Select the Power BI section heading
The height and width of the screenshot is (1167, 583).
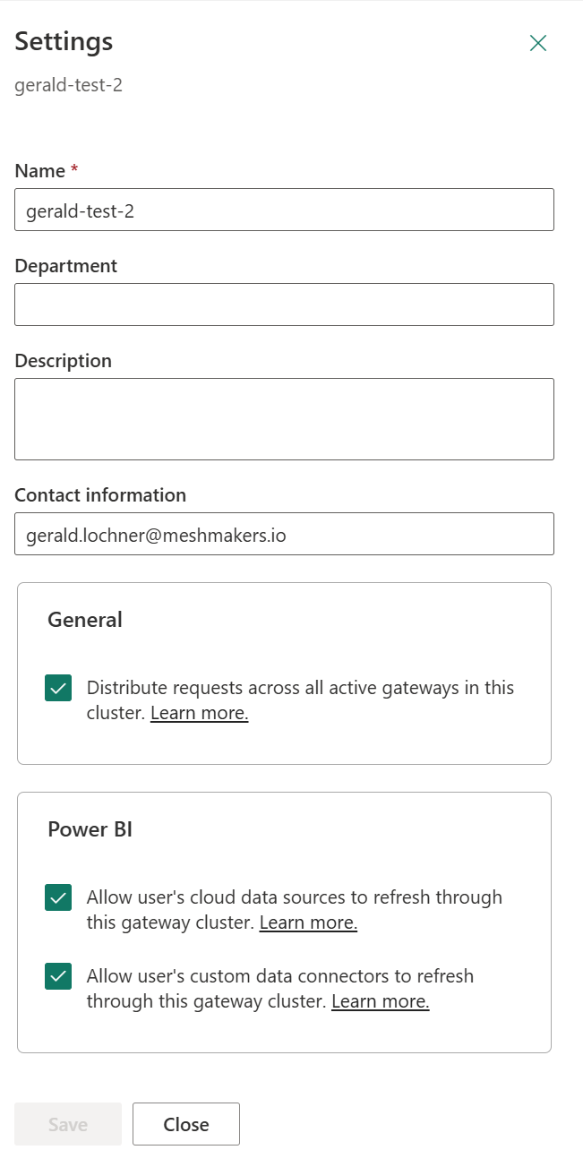(90, 829)
